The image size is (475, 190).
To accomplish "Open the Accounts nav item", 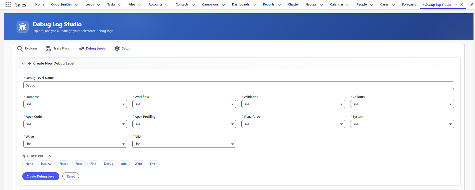I will [155, 4].
